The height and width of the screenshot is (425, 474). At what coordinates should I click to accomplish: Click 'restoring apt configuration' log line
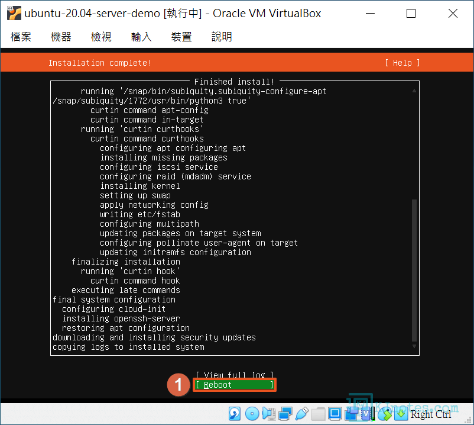(126, 328)
